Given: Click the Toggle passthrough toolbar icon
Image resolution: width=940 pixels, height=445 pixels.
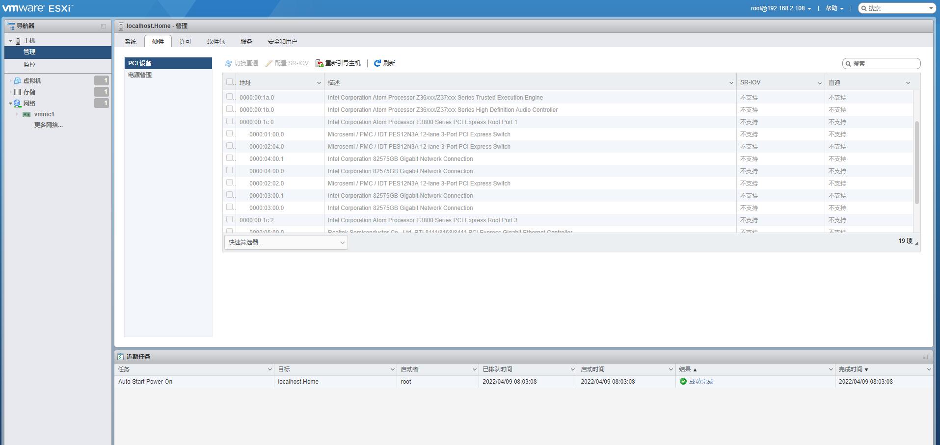Looking at the screenshot, I should pos(228,63).
